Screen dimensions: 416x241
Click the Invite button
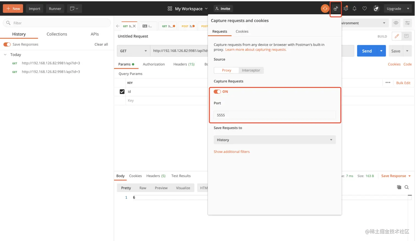pos(223,9)
